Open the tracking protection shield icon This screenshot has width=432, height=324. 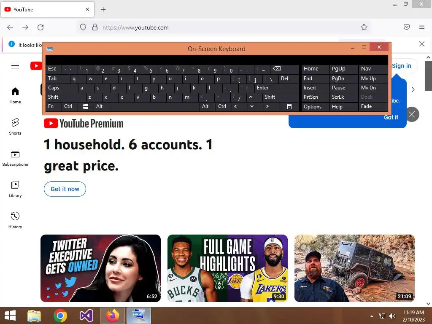[x=83, y=27]
